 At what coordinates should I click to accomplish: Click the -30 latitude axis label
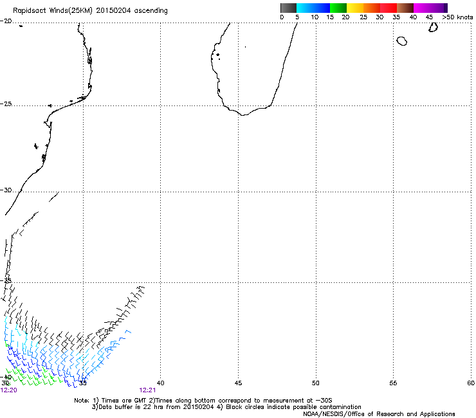point(6,190)
